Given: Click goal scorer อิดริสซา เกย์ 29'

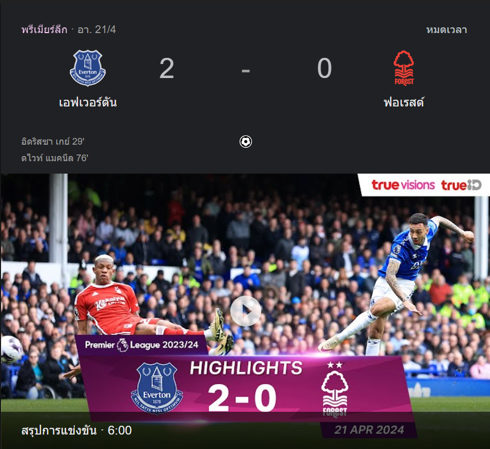Looking at the screenshot, I should point(53,142).
